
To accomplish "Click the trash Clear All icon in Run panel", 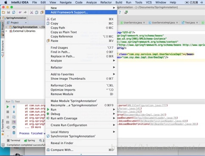I will click(14, 133).
